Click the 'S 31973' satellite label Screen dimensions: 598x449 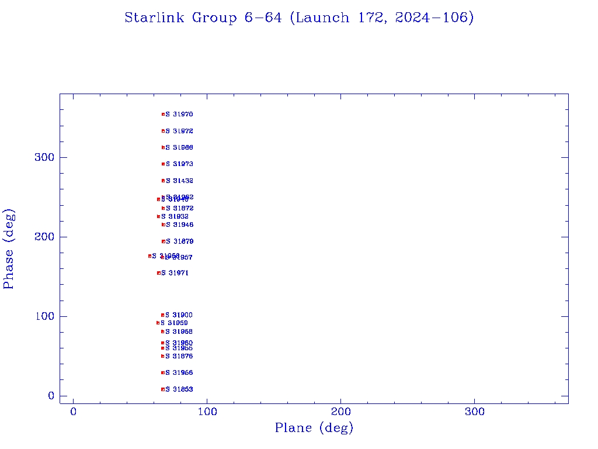pyautogui.click(x=179, y=164)
